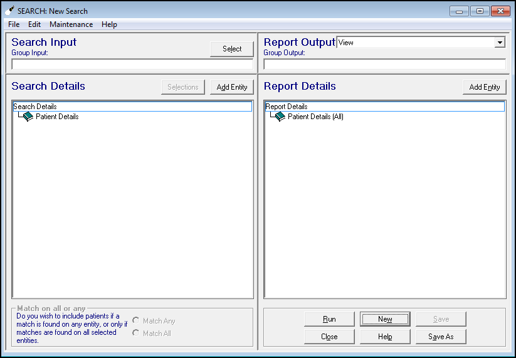The image size is (516, 358).
Task: Open the Maintenance menu
Action: pyautogui.click(x=71, y=24)
